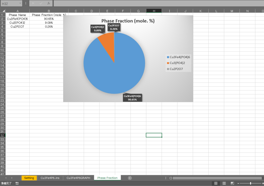Open the Setting sheet tab

pyautogui.click(x=29, y=178)
